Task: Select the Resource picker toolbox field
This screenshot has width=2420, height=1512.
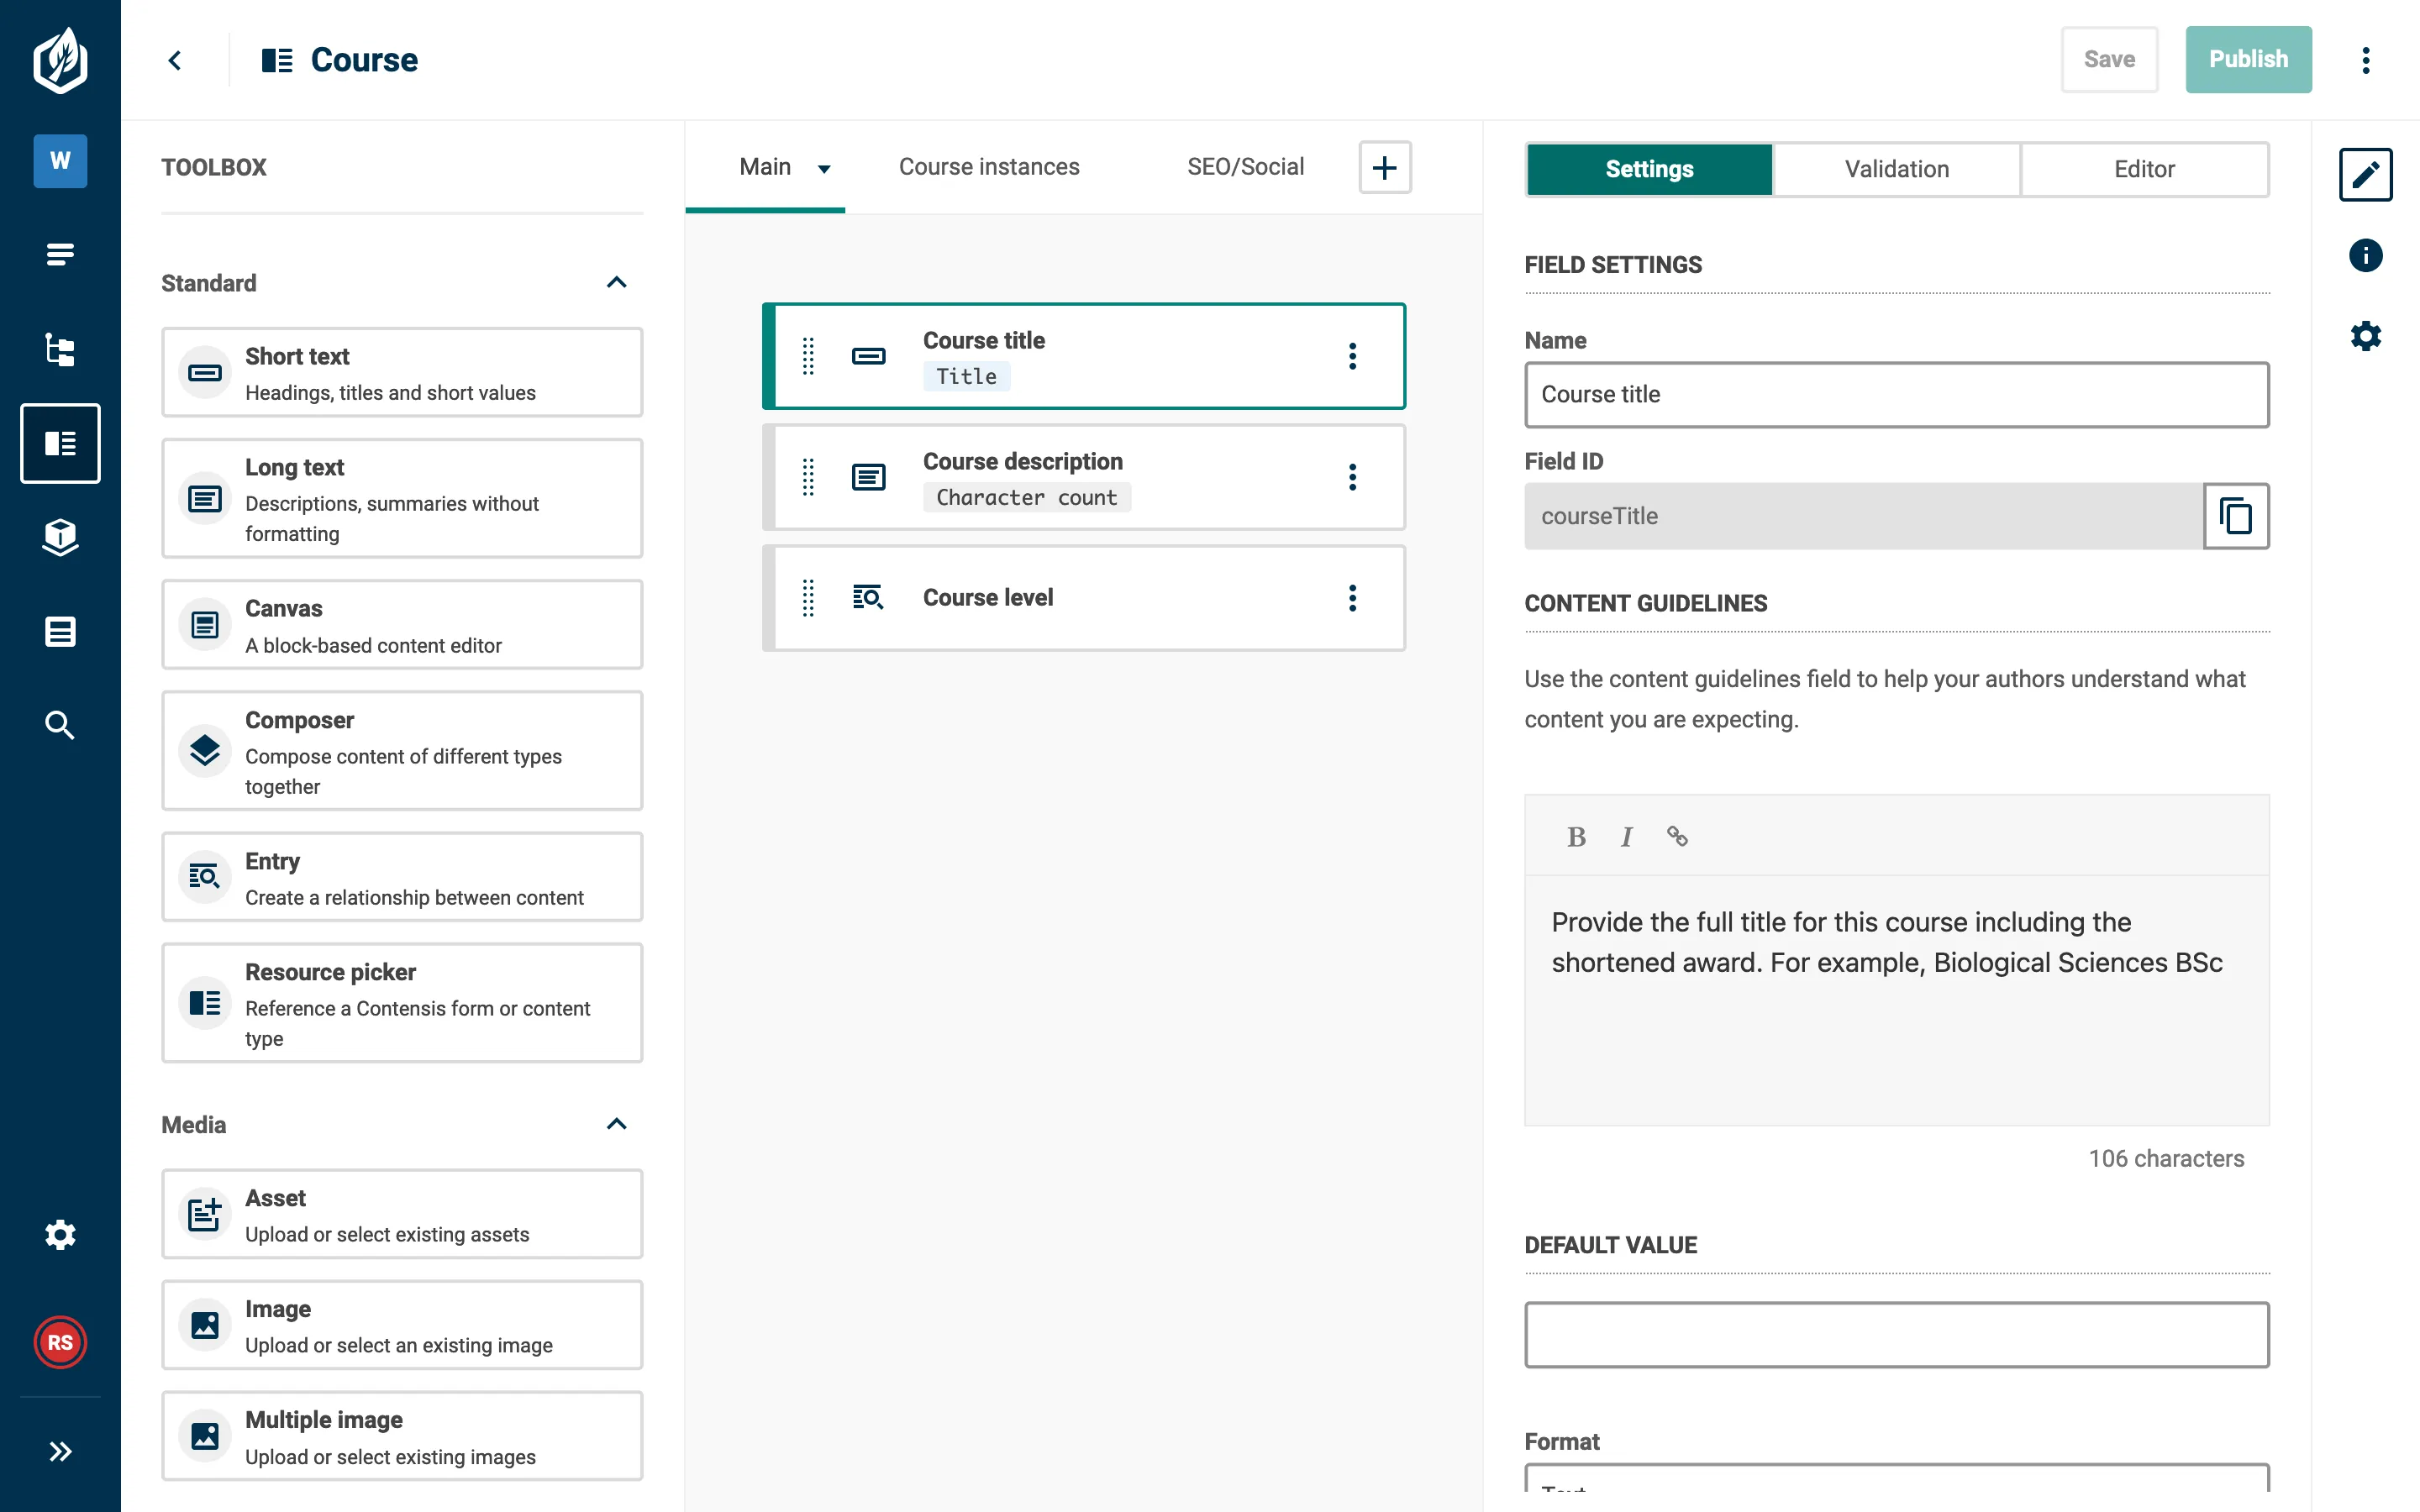Action: 402,1003
